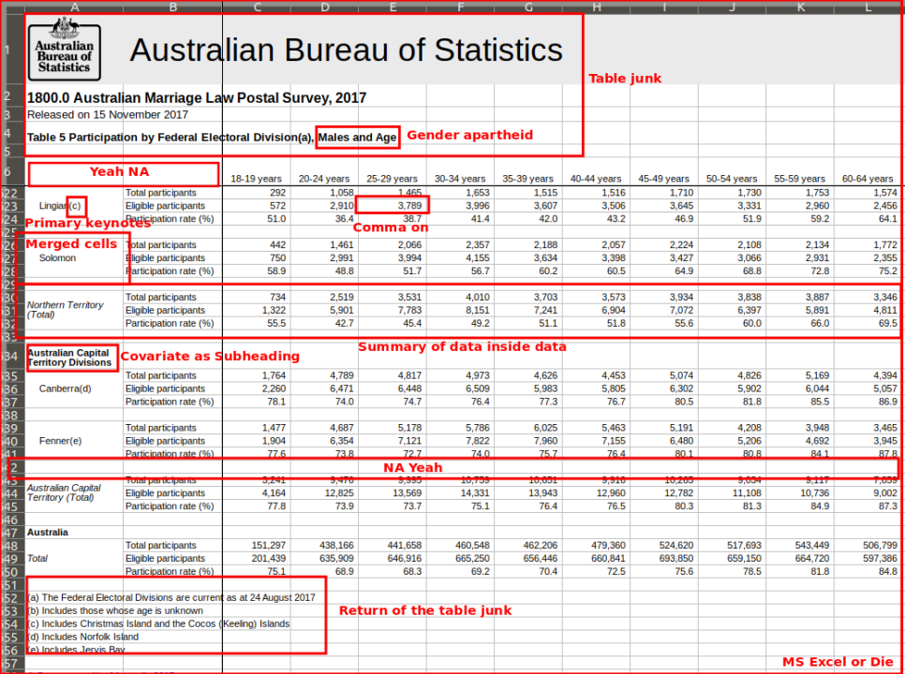Click row header 1
This screenshot has height=674, width=905.
pyautogui.click(x=7, y=50)
